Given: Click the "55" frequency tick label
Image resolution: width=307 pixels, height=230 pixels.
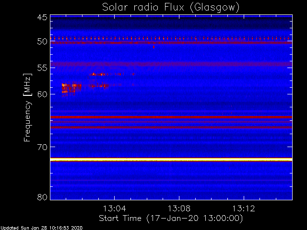Looking at the screenshot, I should click(42, 68).
